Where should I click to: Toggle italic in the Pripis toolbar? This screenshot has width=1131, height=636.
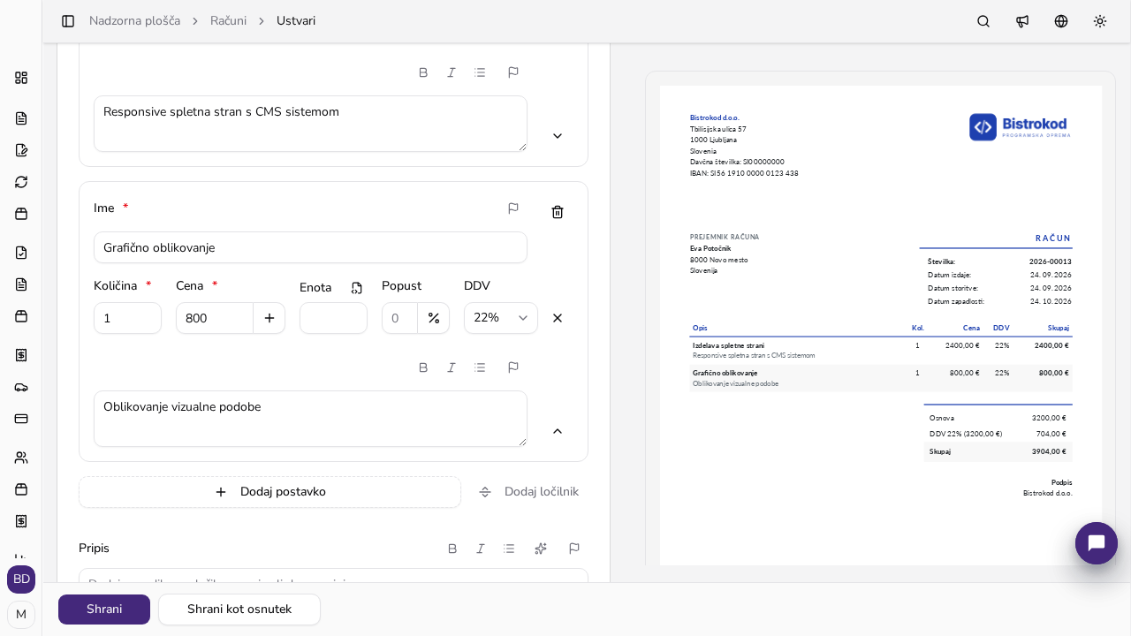pos(481,549)
